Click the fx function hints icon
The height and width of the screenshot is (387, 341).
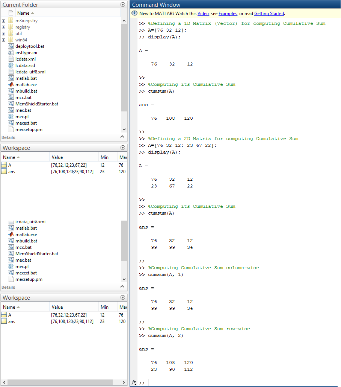tap(134, 382)
